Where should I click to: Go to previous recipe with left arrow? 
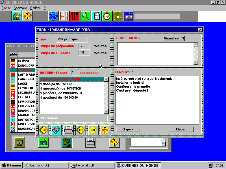[x=81, y=130]
